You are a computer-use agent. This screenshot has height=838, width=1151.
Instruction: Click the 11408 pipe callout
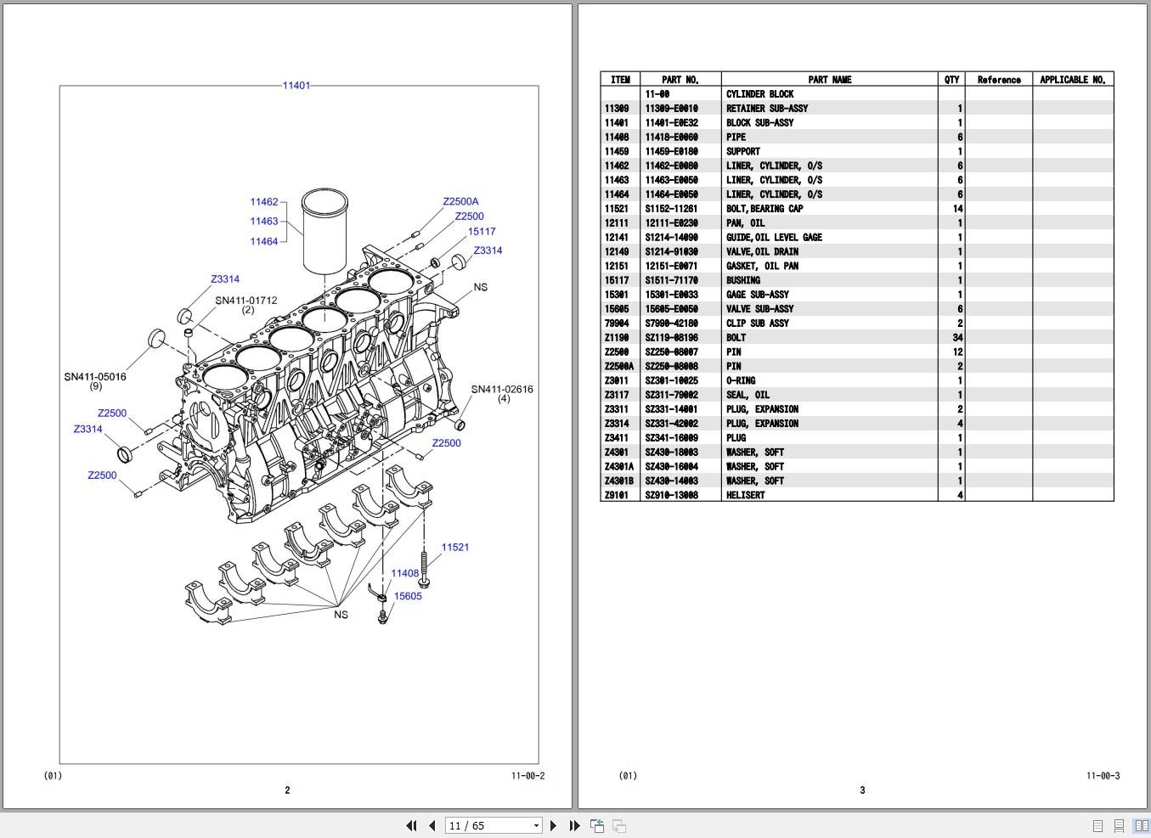click(x=405, y=574)
